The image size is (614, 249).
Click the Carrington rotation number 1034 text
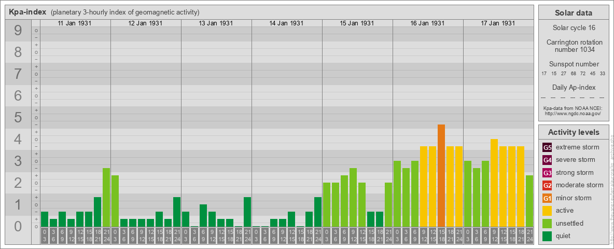574,46
